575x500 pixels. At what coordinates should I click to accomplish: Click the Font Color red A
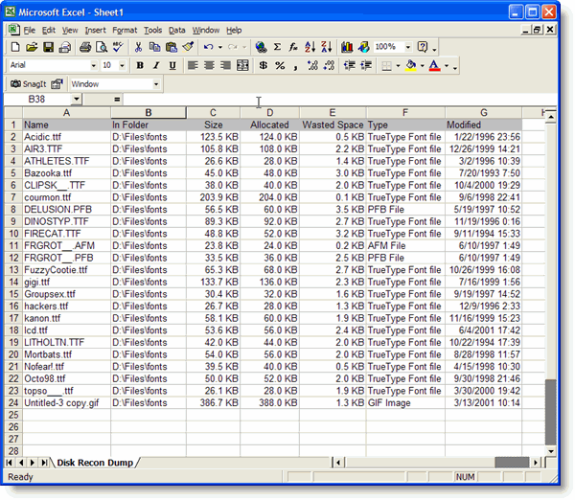[x=435, y=66]
